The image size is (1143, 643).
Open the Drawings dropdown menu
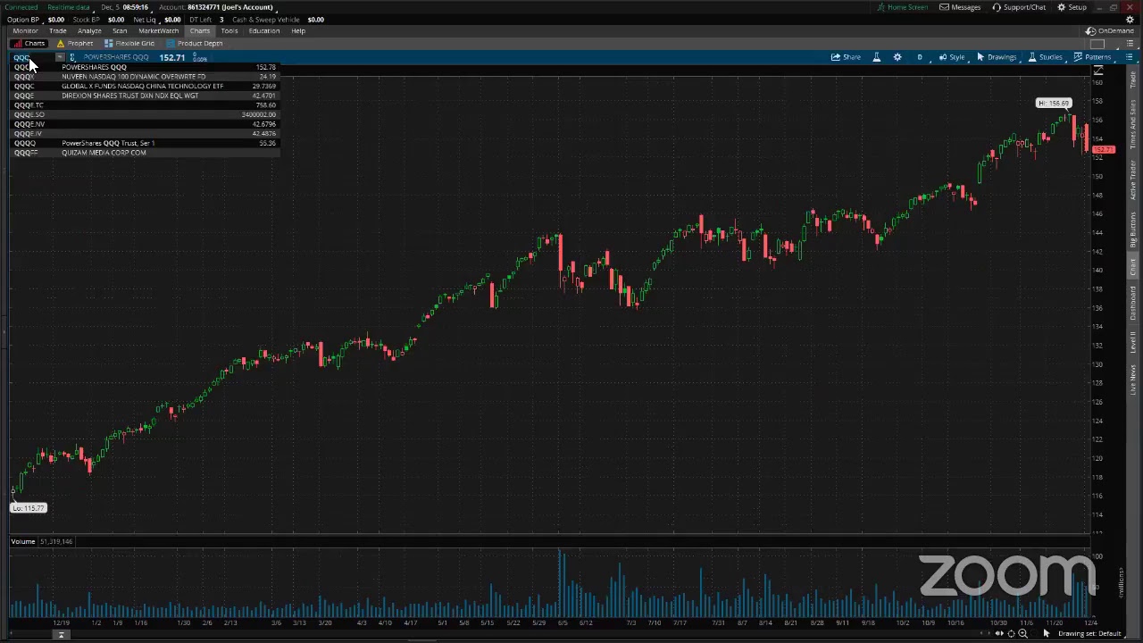click(x=996, y=57)
